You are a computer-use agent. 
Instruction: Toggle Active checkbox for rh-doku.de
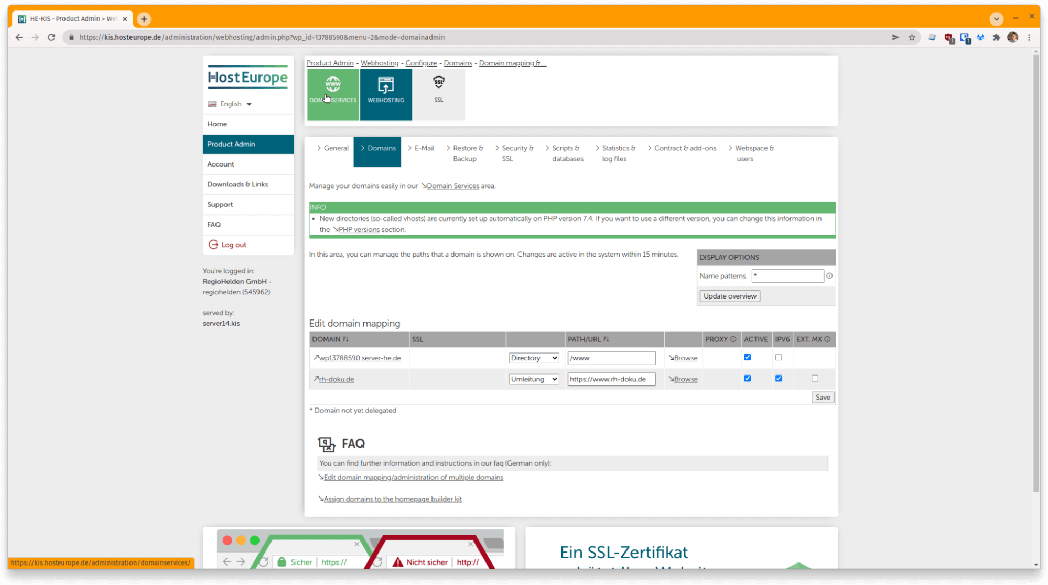point(748,378)
